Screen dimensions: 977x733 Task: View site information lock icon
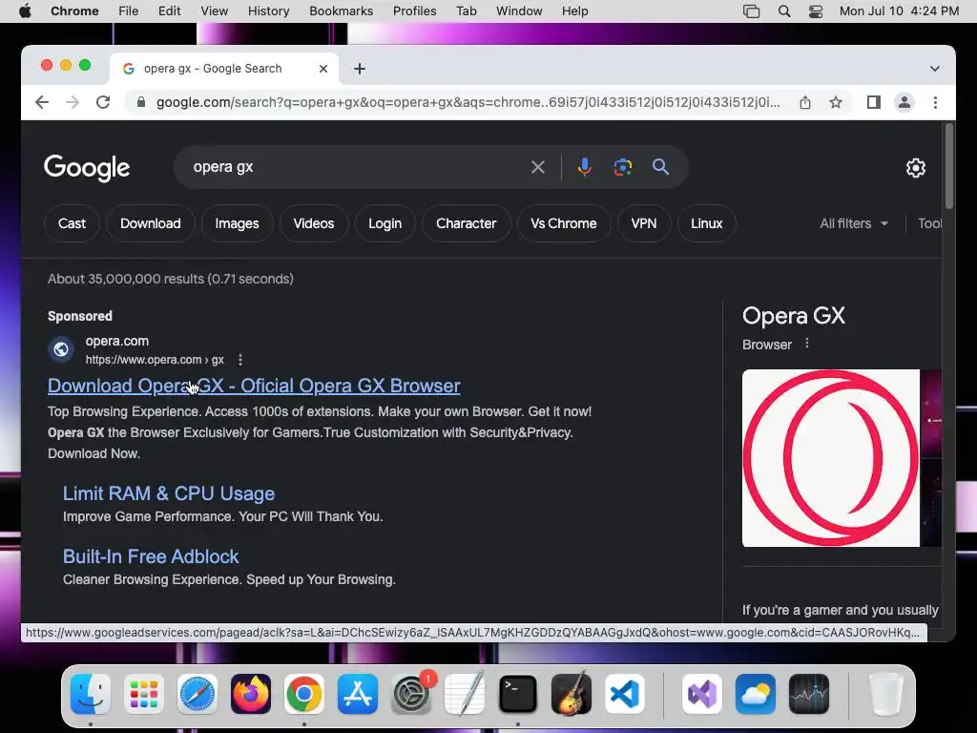(x=141, y=102)
